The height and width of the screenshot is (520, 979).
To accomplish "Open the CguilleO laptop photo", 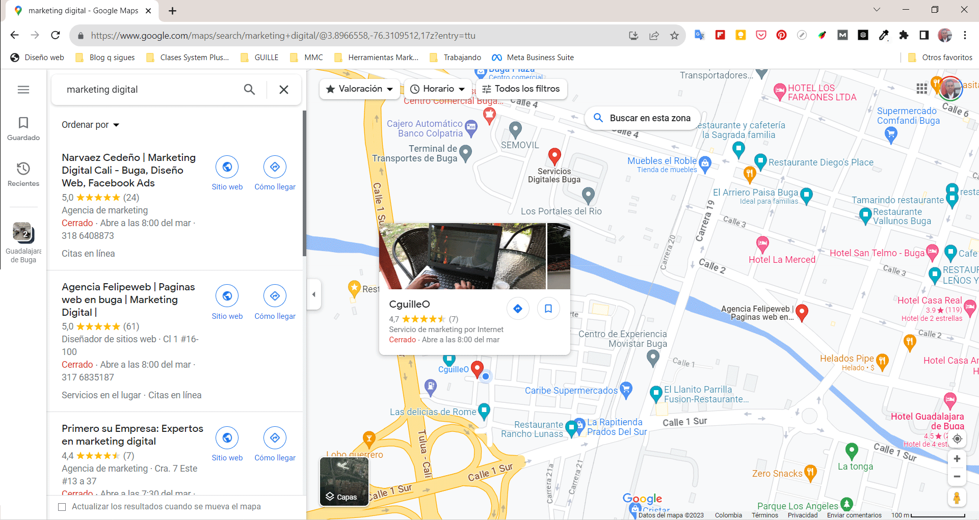I will pos(462,256).
